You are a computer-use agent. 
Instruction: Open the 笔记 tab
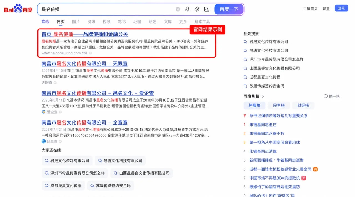pyautogui.click(x=122, y=22)
